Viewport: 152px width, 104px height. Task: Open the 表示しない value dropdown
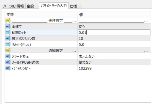point(114,56)
